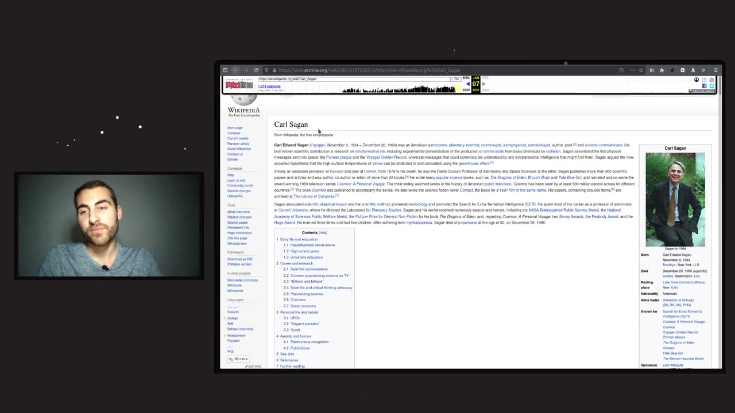Open the browser library icon
This screenshot has height=413, width=735.
point(652,70)
